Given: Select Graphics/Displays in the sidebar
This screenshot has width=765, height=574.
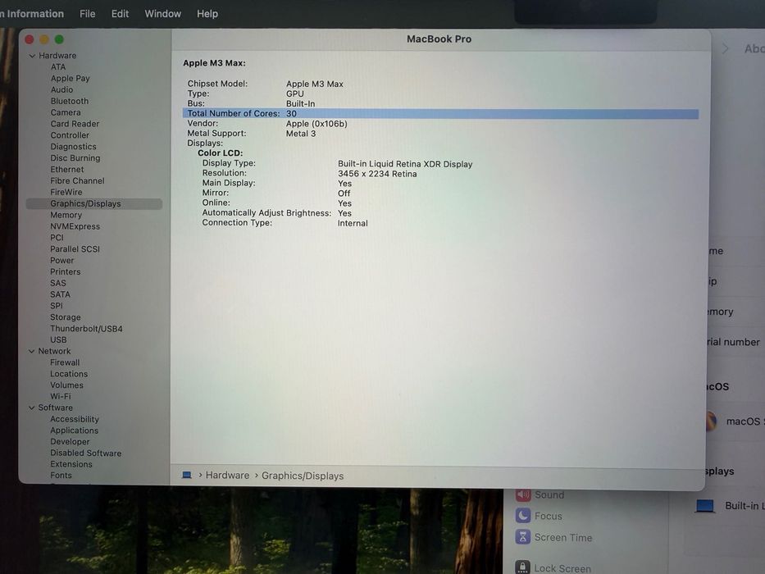Looking at the screenshot, I should pyautogui.click(x=93, y=203).
